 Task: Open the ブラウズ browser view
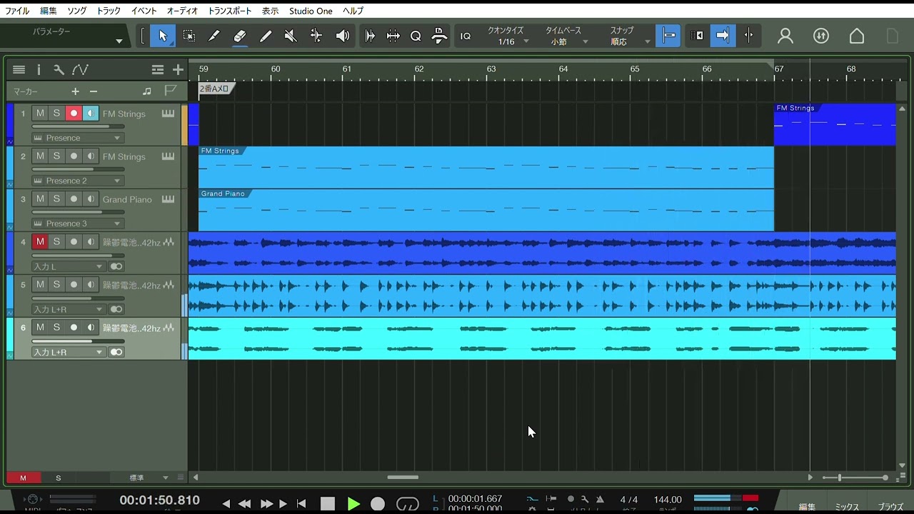click(x=890, y=507)
